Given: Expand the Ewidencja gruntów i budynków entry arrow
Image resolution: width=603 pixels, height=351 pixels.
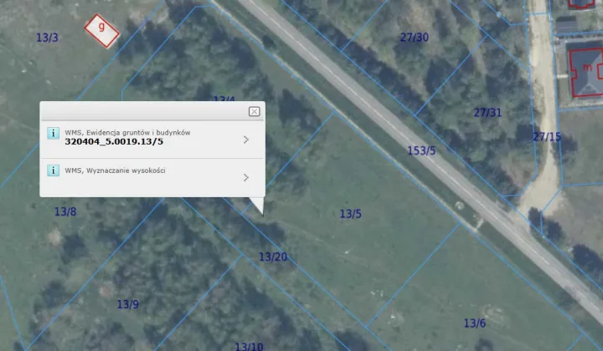Looking at the screenshot, I should click(x=246, y=140).
